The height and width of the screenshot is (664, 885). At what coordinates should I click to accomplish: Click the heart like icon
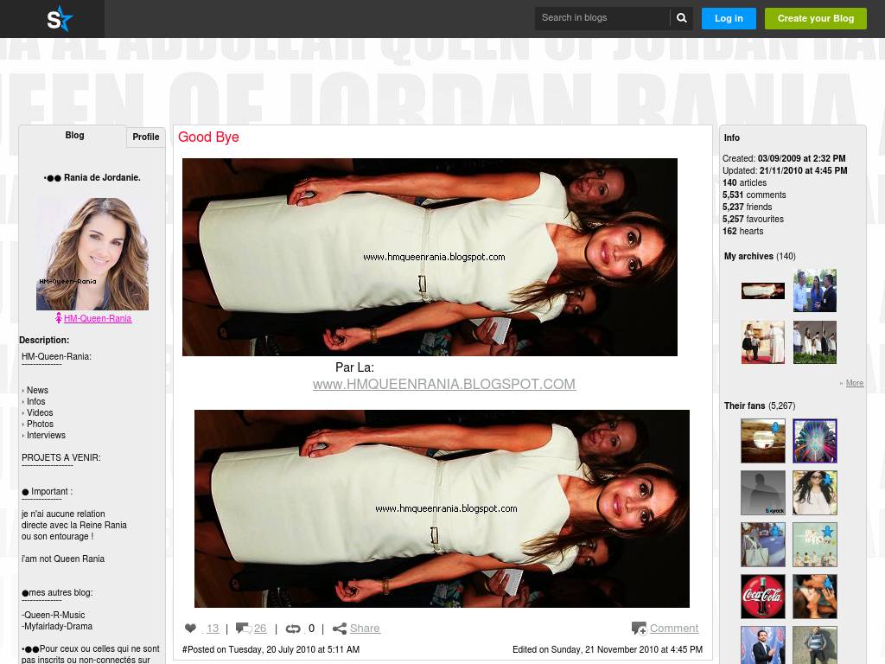coord(190,628)
